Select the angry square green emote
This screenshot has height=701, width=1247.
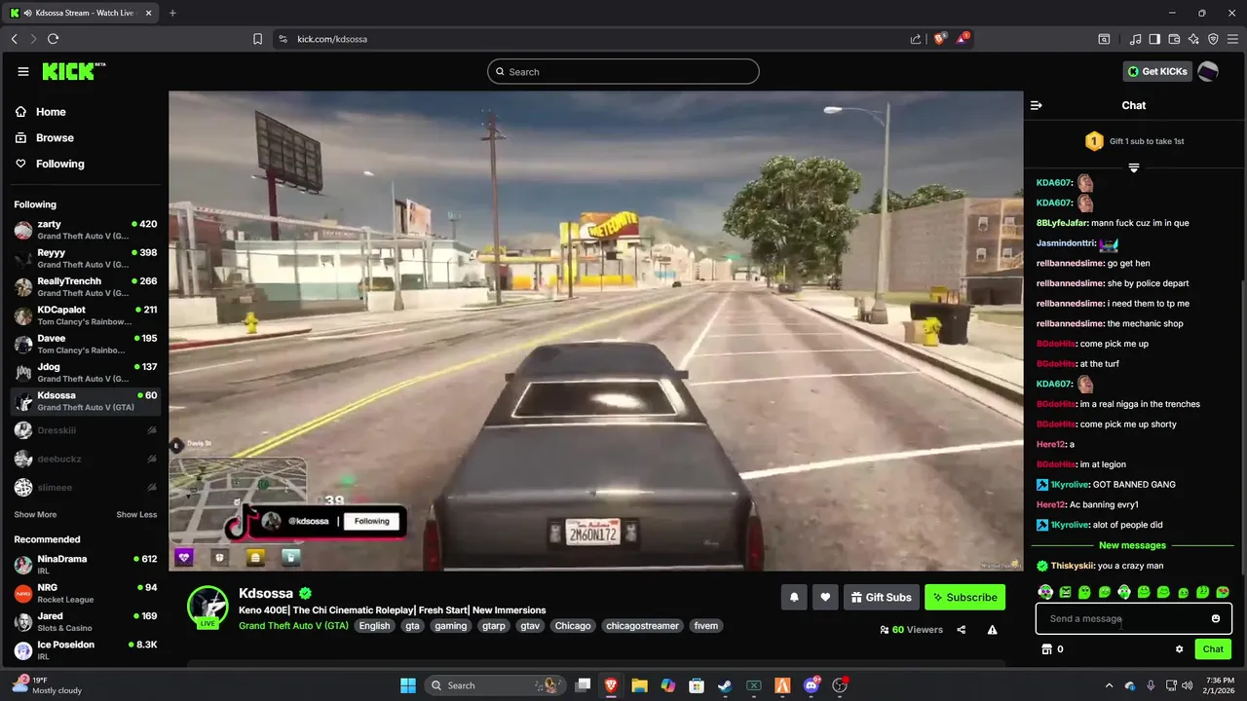(1065, 592)
